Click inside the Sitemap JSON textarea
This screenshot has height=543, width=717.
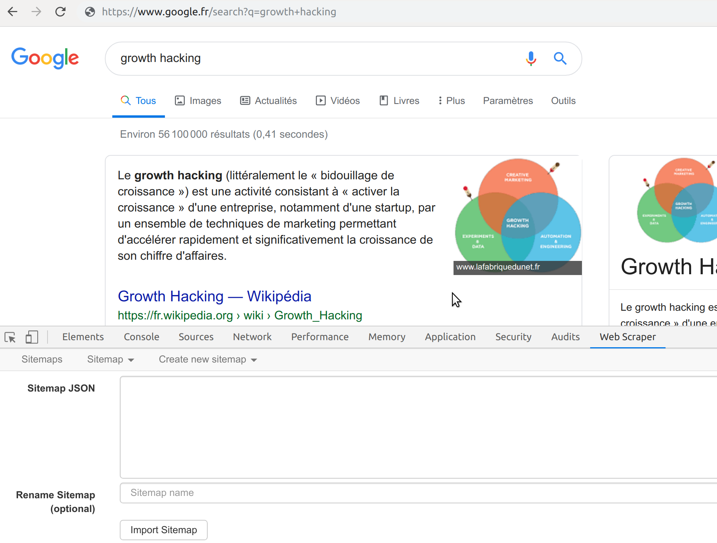pyautogui.click(x=418, y=427)
